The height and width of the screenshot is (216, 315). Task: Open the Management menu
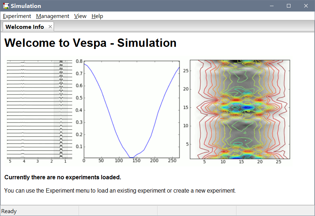click(x=52, y=16)
